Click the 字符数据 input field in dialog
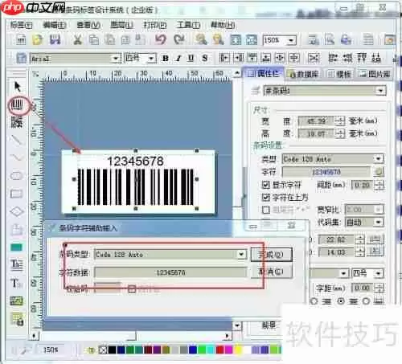Screen dimensions: 402x364 (170, 272)
